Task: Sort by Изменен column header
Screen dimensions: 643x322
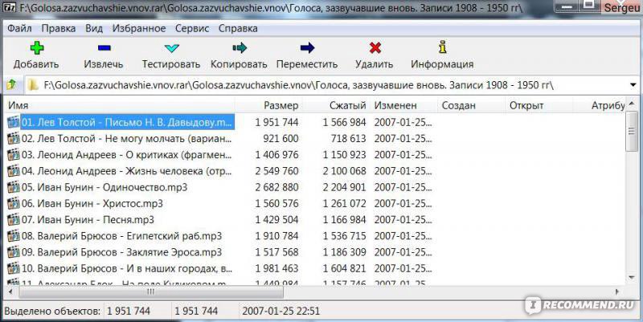Action: coord(404,105)
